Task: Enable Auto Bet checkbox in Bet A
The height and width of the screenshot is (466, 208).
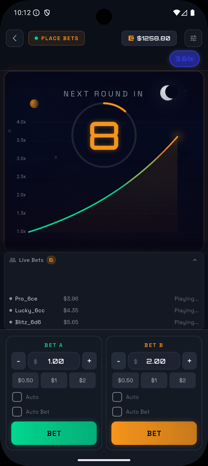Action: pos(17,412)
